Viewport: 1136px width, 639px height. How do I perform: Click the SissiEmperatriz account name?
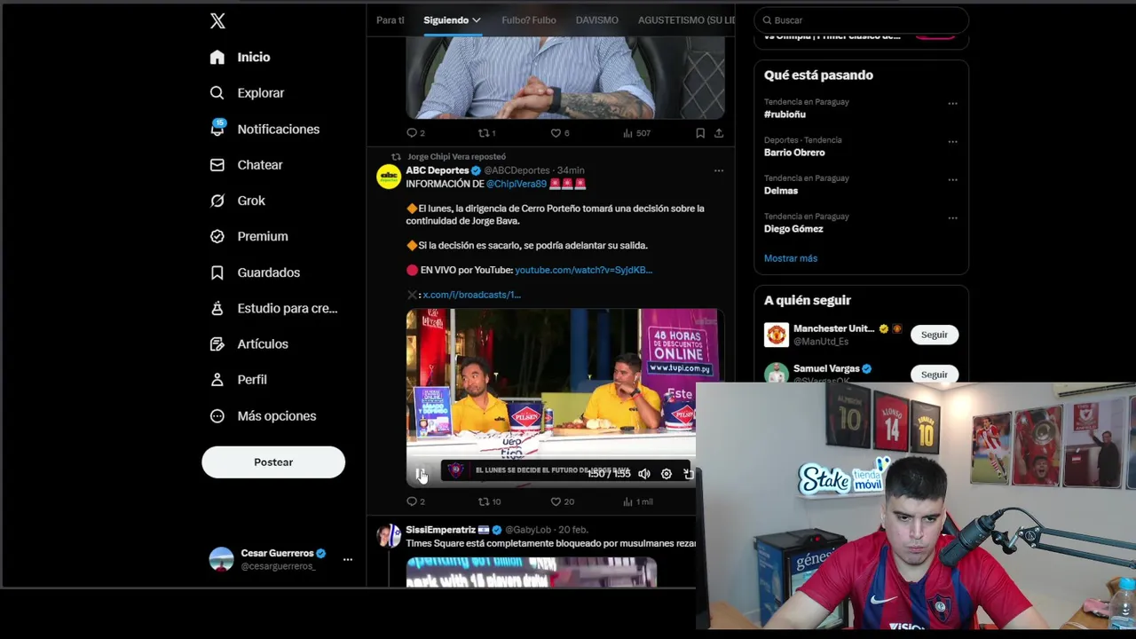coord(441,530)
